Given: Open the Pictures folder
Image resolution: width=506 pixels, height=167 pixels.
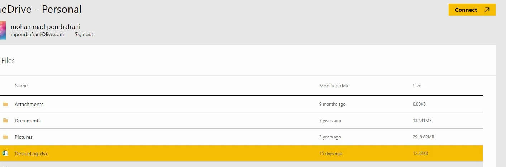Looking at the screenshot, I should pos(24,137).
